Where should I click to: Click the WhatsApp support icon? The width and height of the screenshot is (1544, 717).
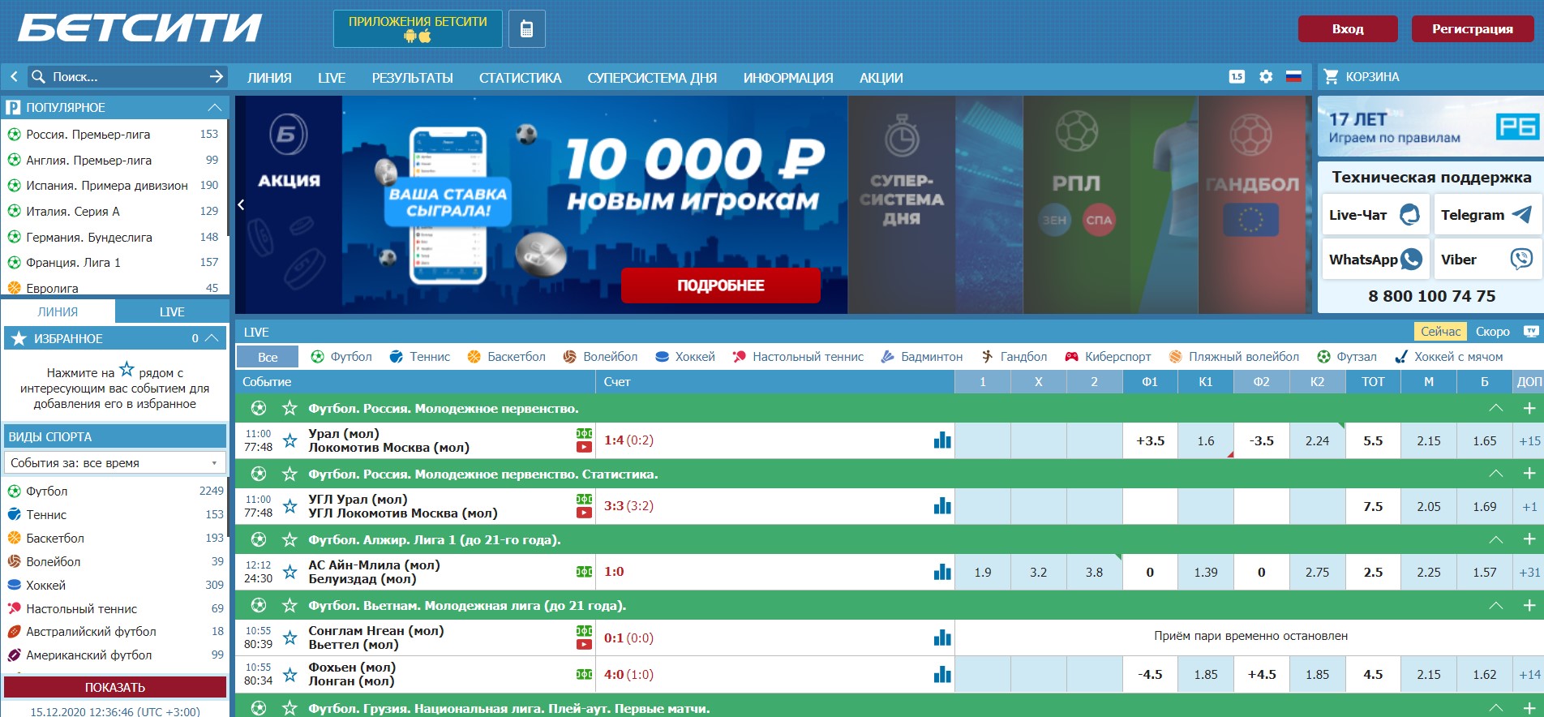(x=1411, y=260)
